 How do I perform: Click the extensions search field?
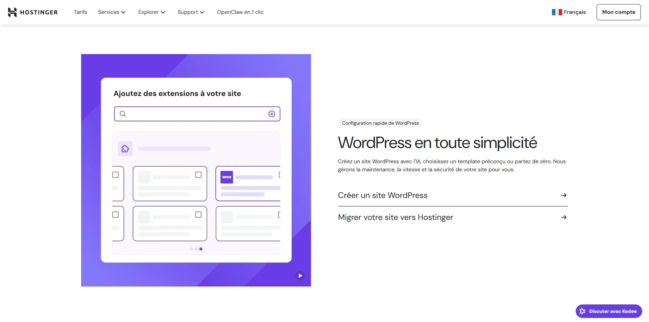[197, 114]
